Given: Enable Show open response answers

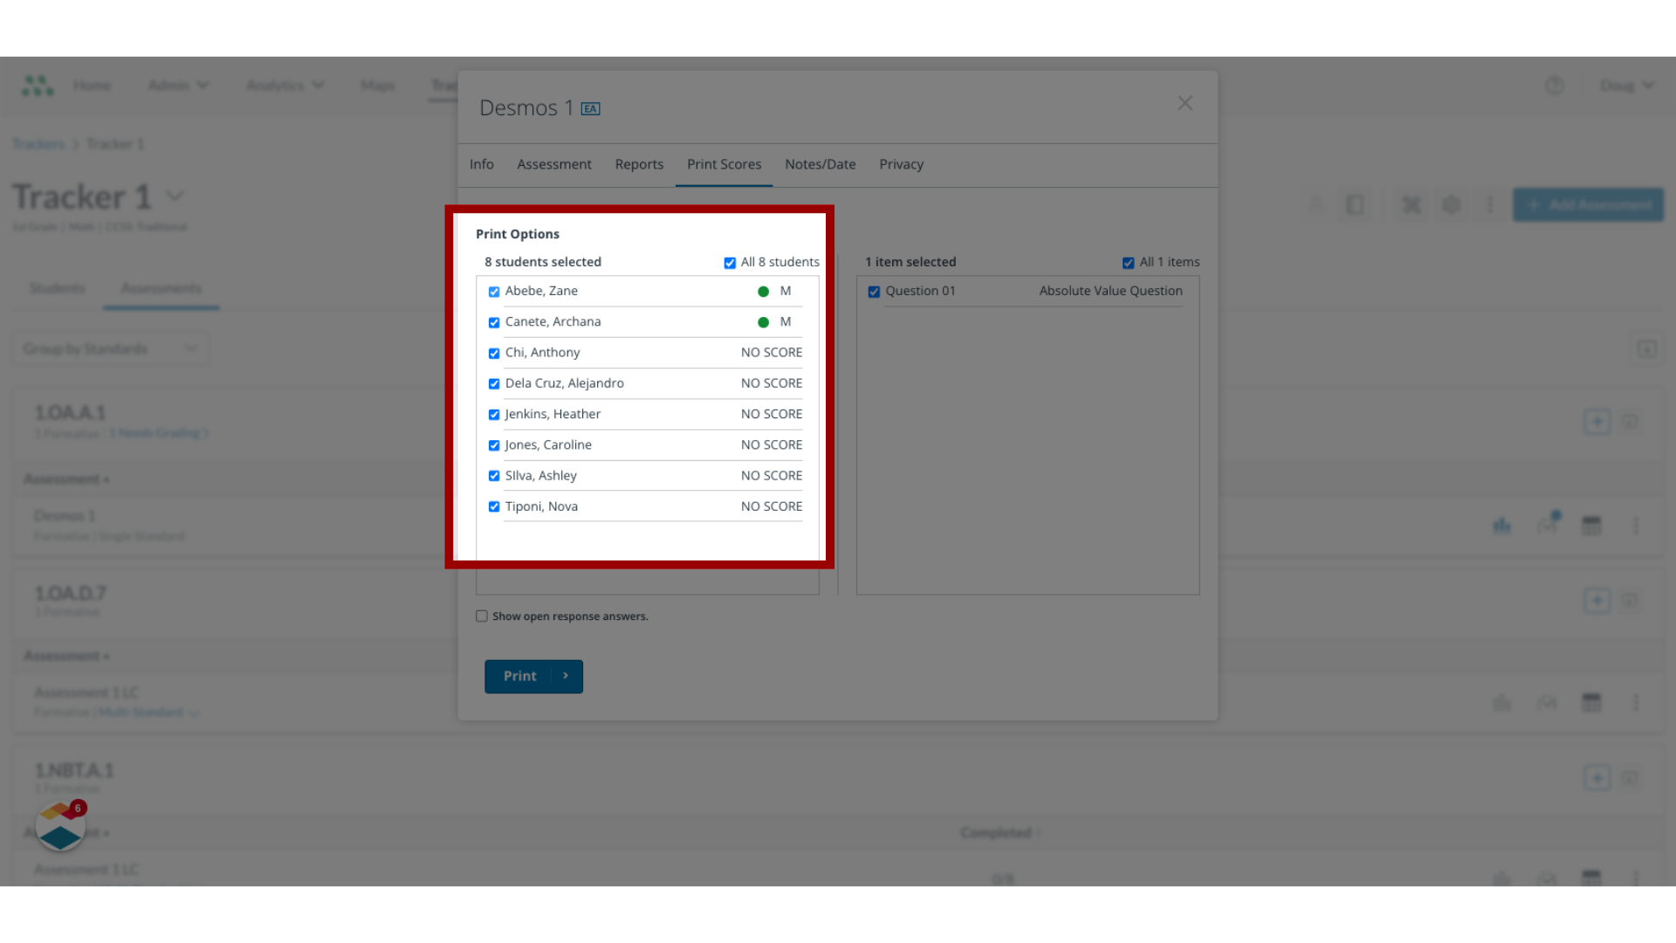Looking at the screenshot, I should (482, 616).
